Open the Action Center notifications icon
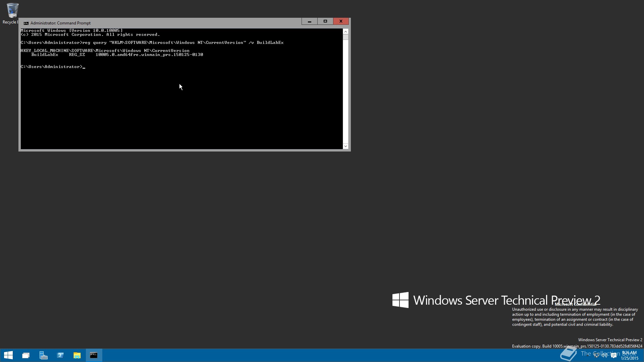 click(614, 355)
